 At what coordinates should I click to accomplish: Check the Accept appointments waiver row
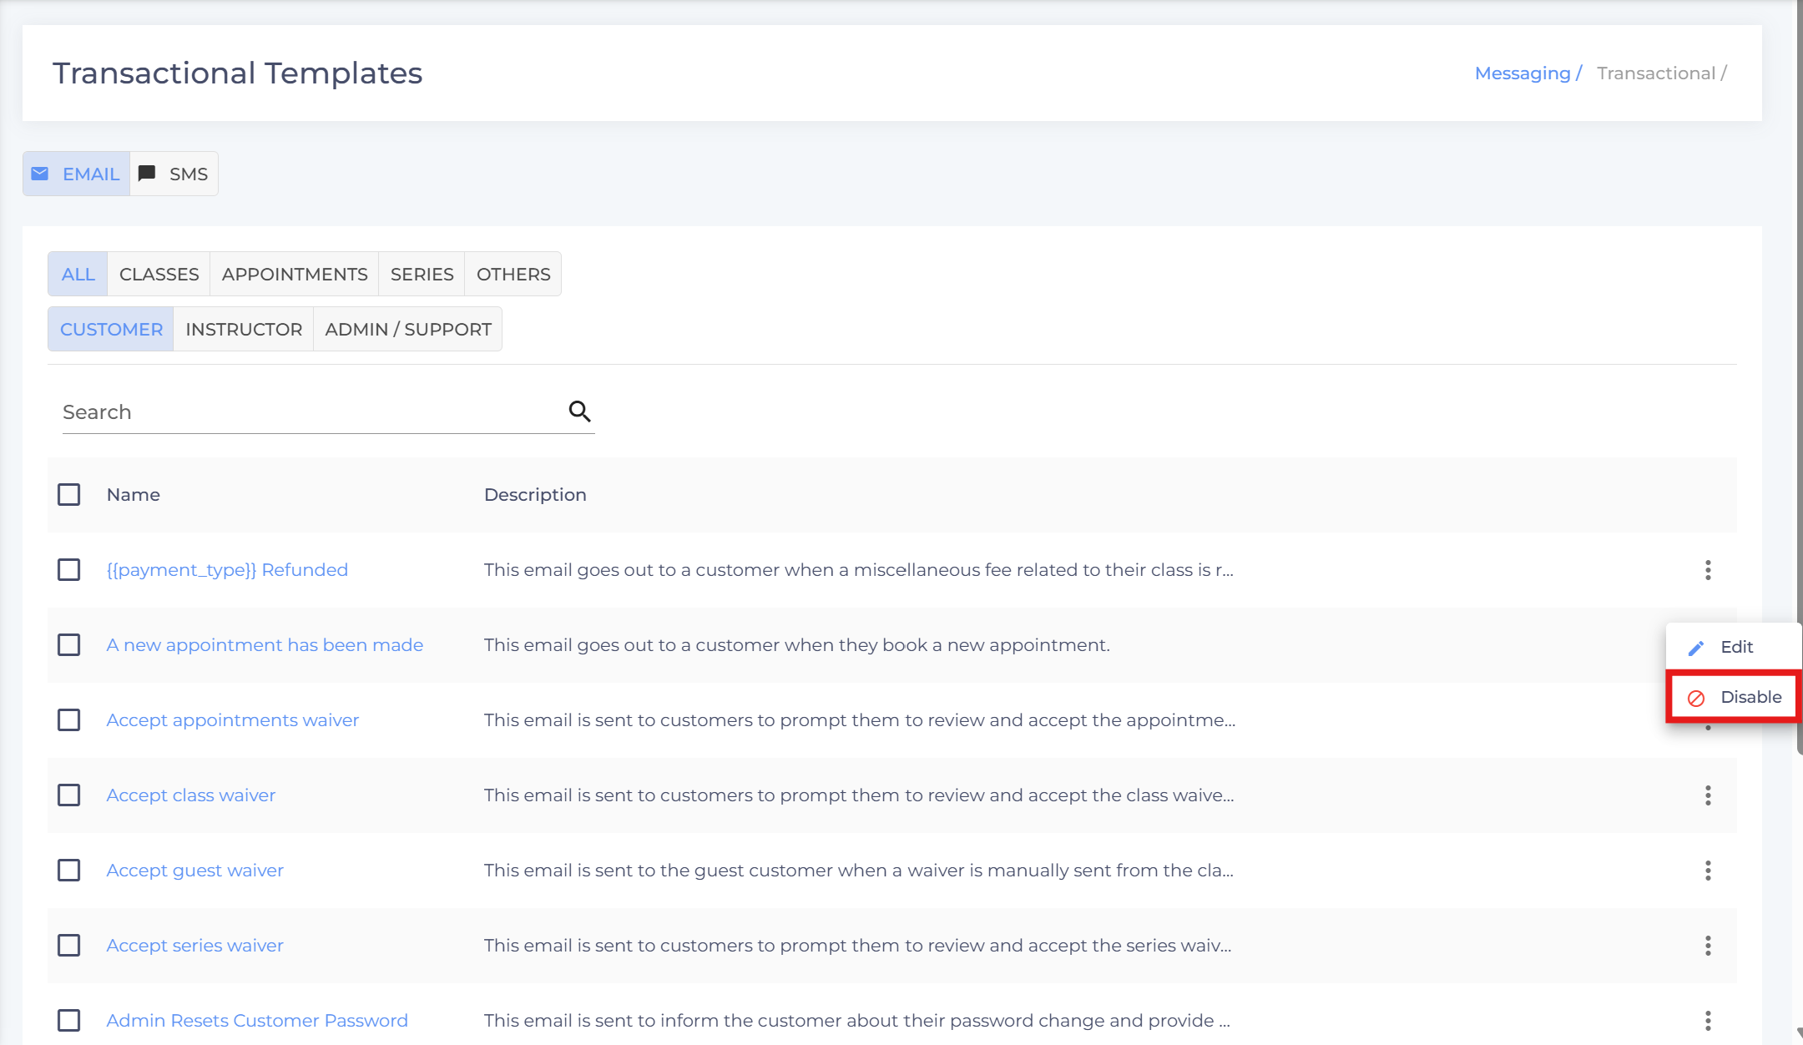(x=69, y=720)
